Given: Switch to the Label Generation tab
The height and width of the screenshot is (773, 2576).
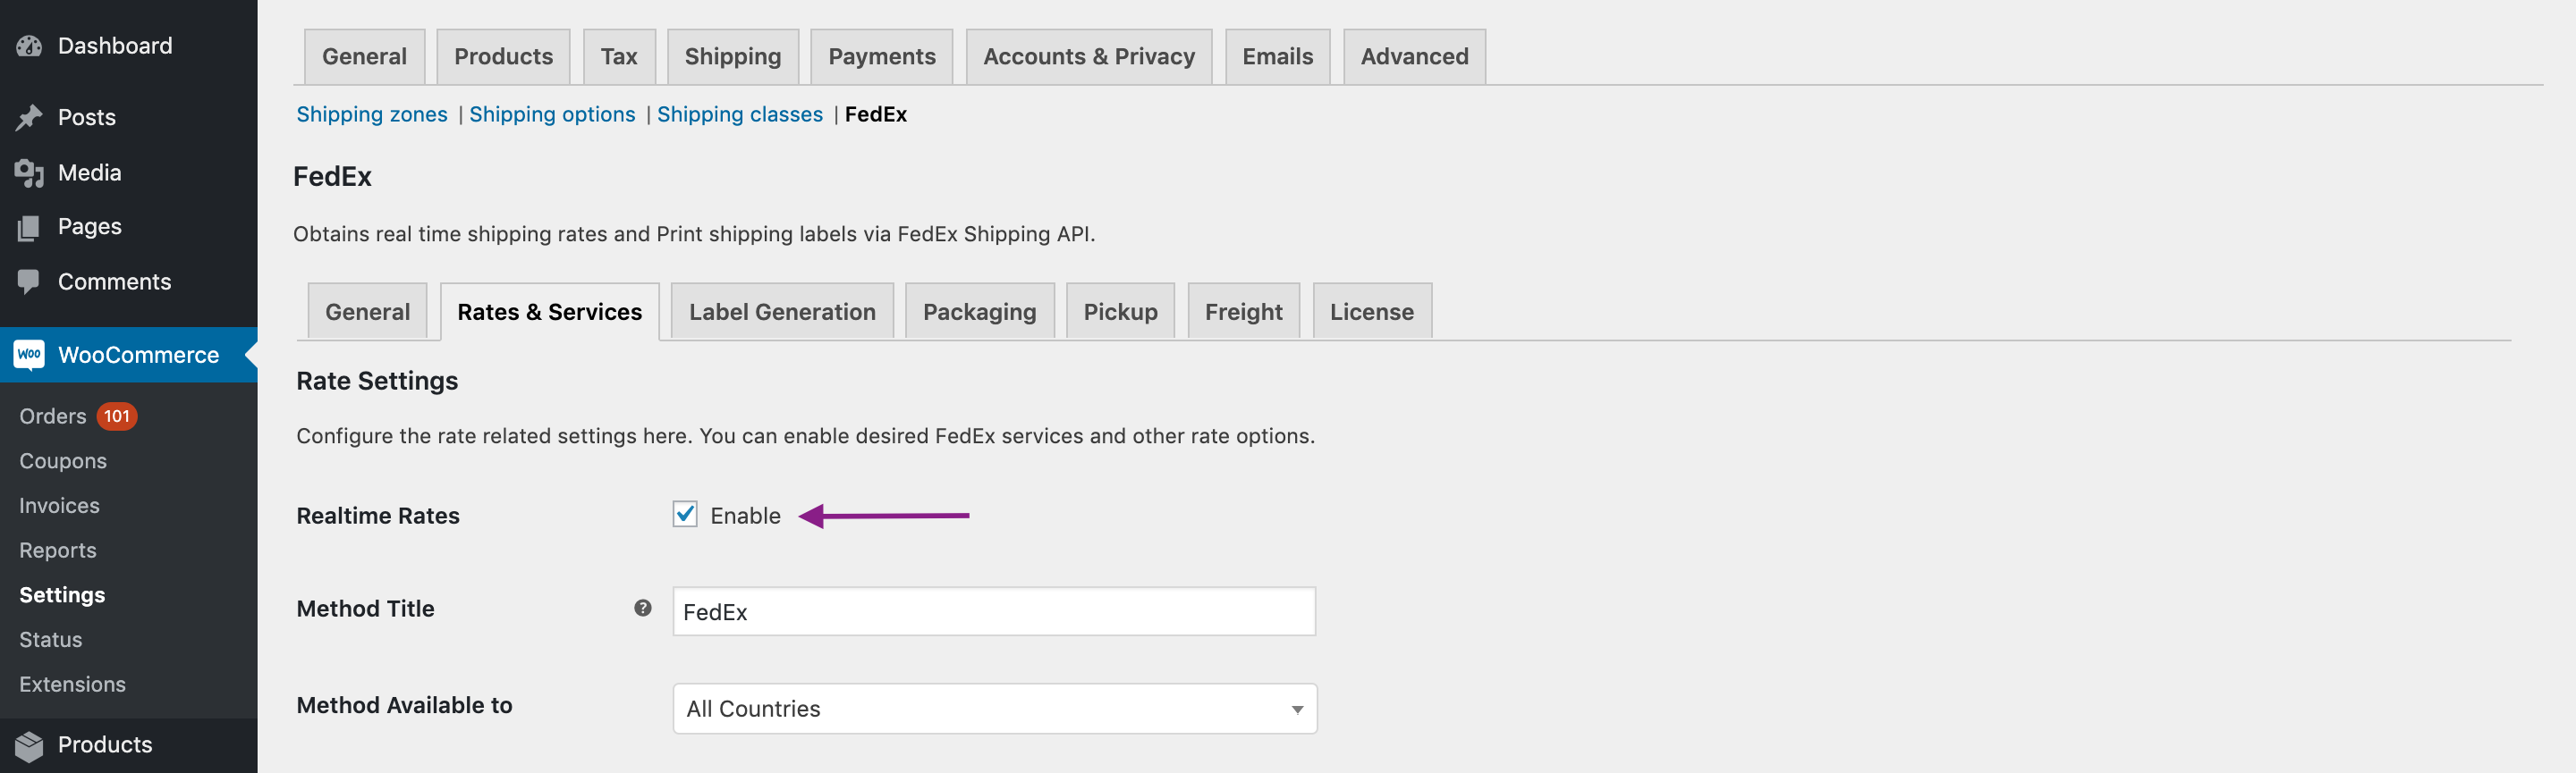Looking at the screenshot, I should pyautogui.click(x=781, y=313).
